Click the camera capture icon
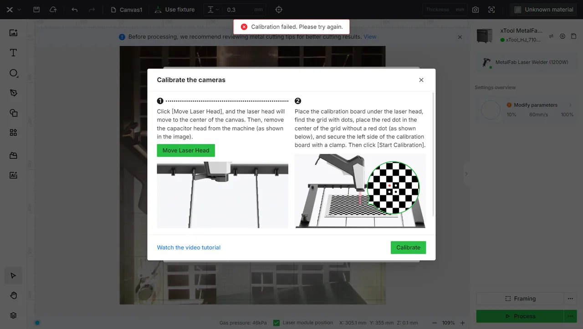 coord(476,10)
